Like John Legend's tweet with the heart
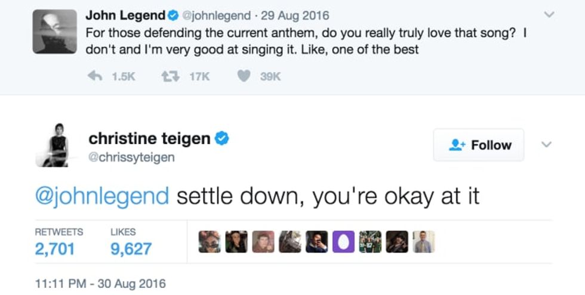Image resolution: width=585 pixels, height=295 pixels. coord(243,76)
